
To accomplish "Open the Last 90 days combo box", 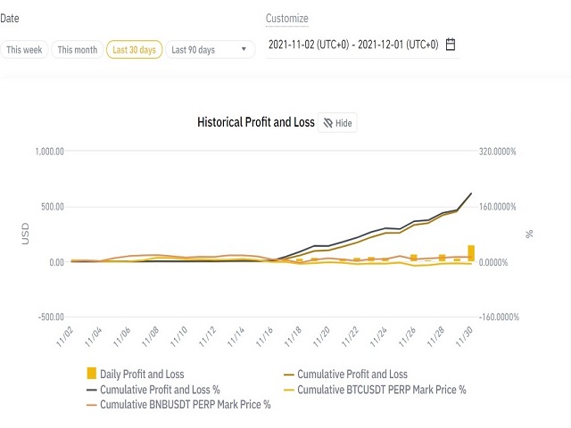I will pos(211,50).
